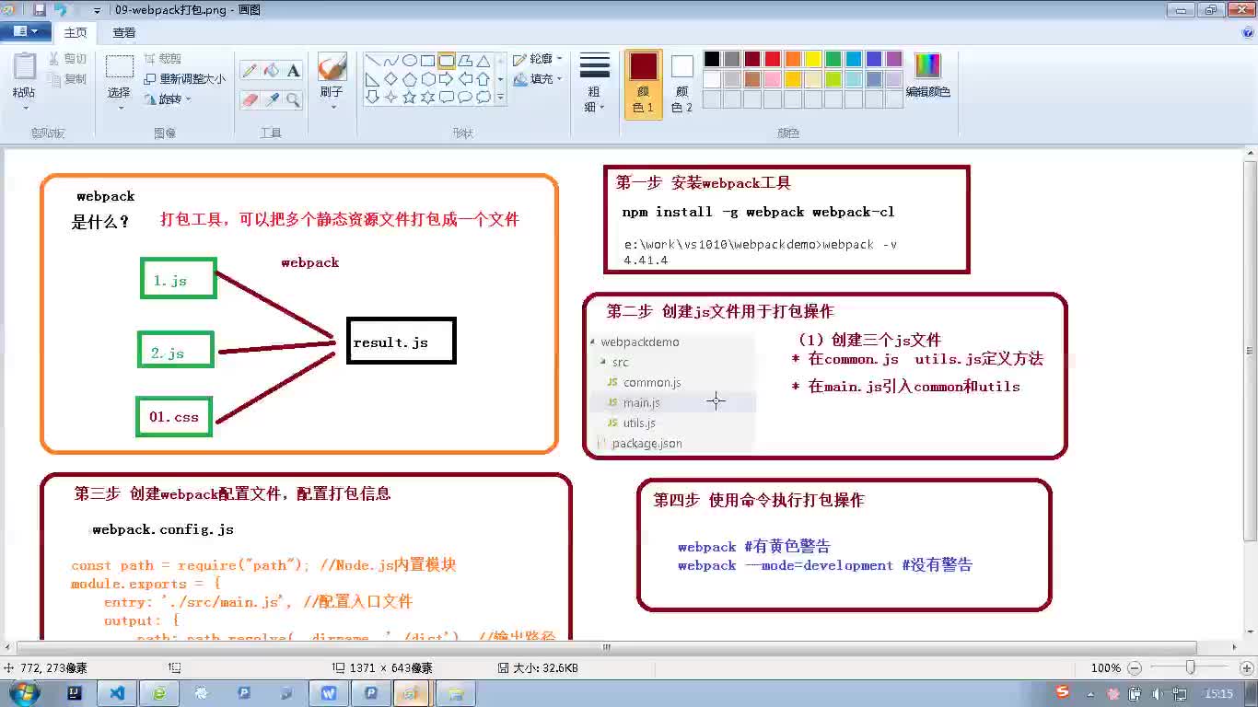Choose the Diamond shape
This screenshot has height=707, width=1258.
pyautogui.click(x=391, y=79)
